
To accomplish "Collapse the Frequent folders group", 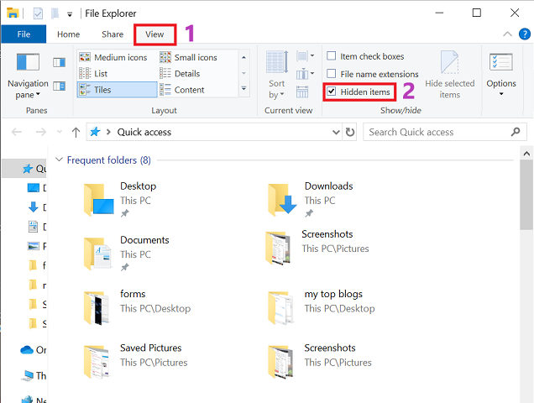I will click(59, 160).
